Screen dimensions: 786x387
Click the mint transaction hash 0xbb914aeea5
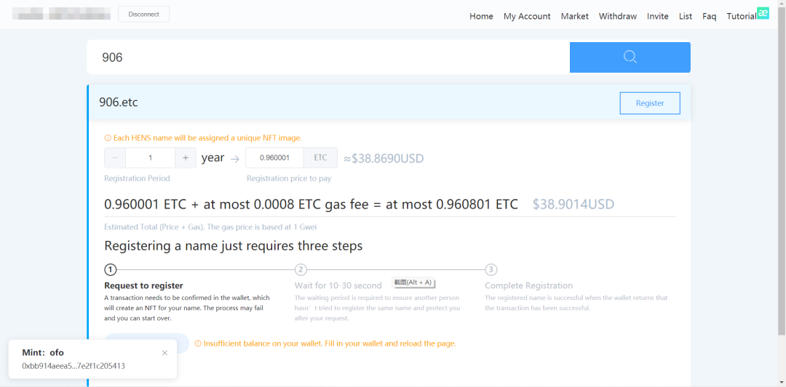73,366
